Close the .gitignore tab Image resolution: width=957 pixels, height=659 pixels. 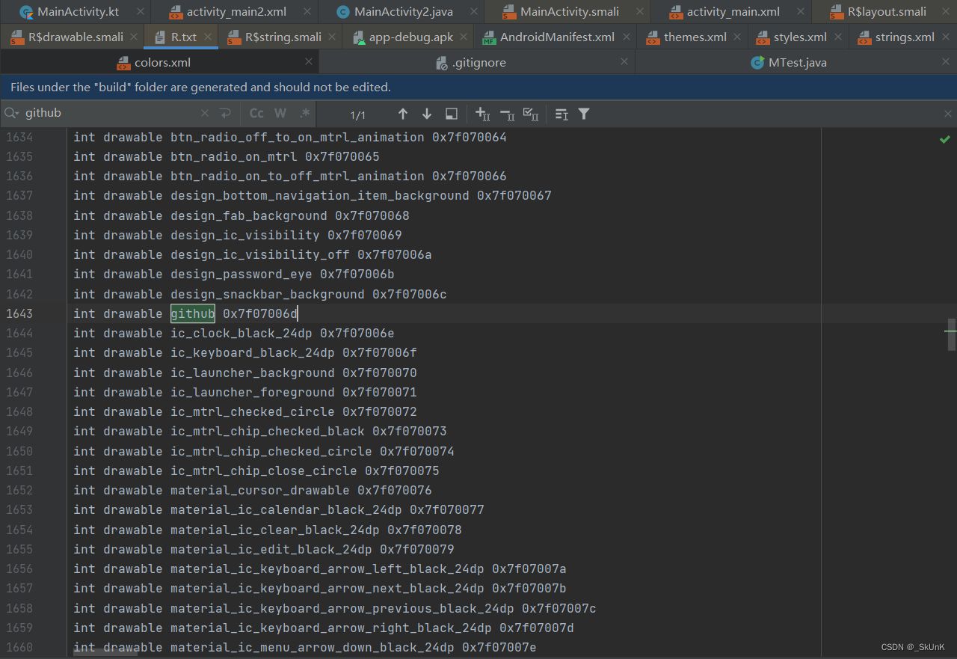(626, 63)
